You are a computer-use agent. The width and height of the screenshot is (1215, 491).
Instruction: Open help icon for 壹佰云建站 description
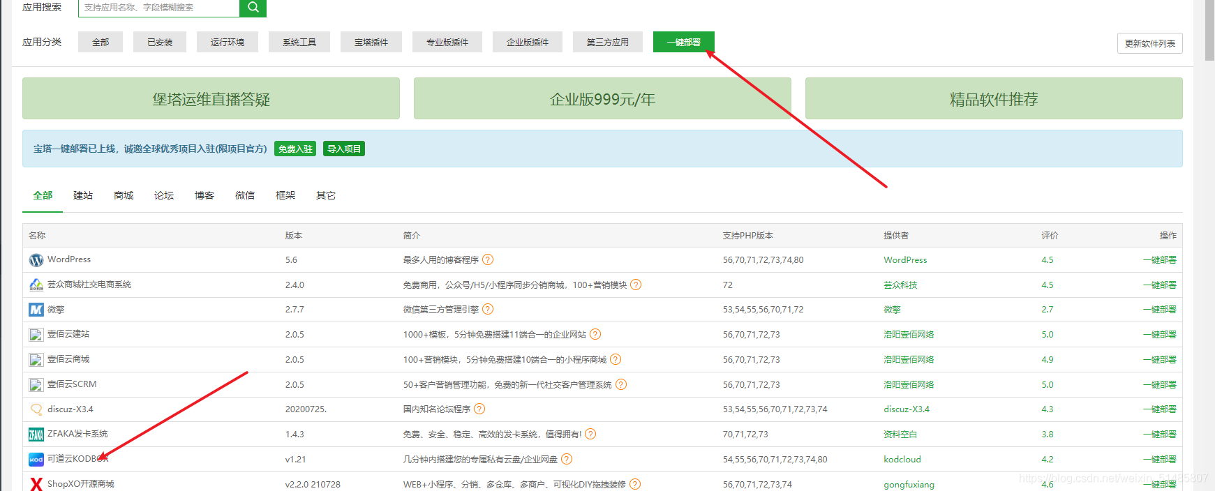coord(595,334)
